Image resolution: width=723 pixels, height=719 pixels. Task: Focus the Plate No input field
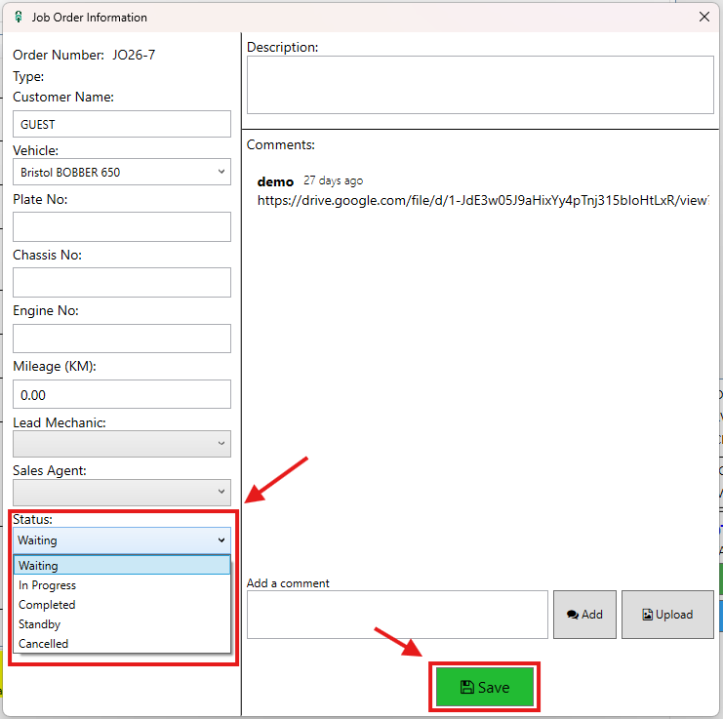pyautogui.click(x=122, y=227)
